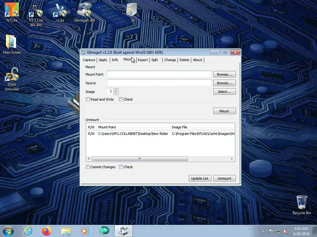Viewport: 317px width, 237px height.
Task: Switch to the About tab
Action: point(198,60)
